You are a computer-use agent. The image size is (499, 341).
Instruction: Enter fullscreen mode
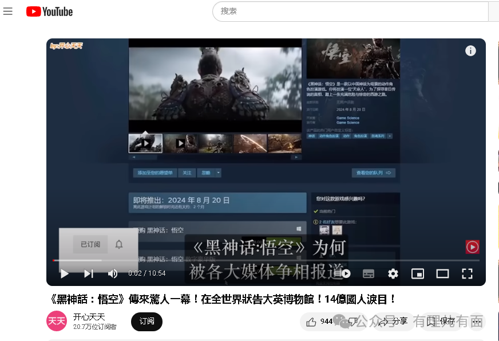(467, 274)
